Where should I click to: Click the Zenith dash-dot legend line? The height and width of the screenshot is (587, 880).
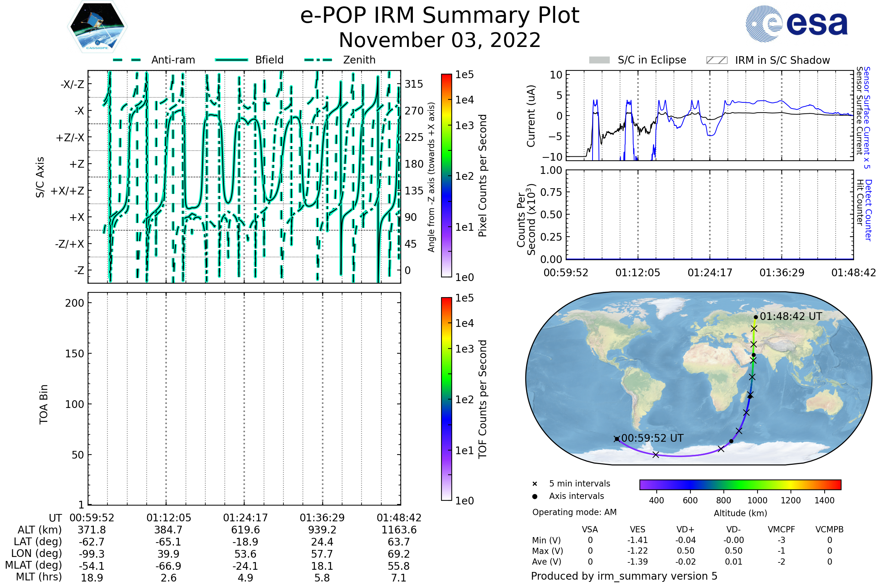tap(318, 60)
